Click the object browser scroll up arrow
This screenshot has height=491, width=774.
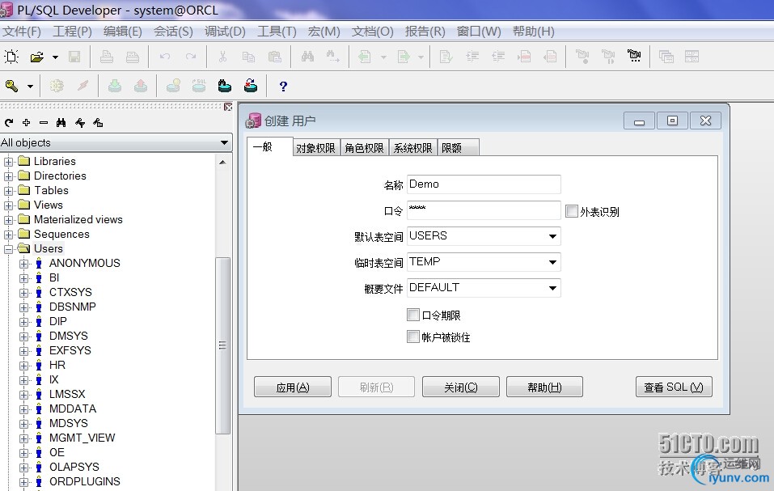point(222,162)
